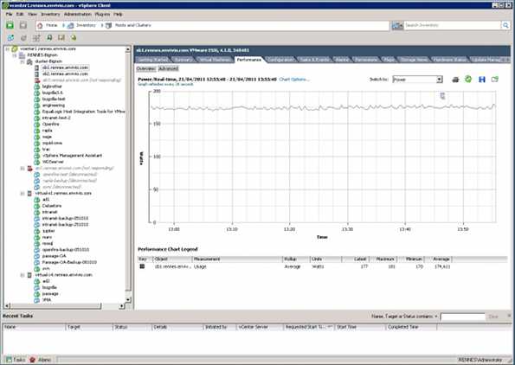Click the red not-responding host icon under cluster-Bignon
Screen dimensions: 515x365
tap(36, 80)
